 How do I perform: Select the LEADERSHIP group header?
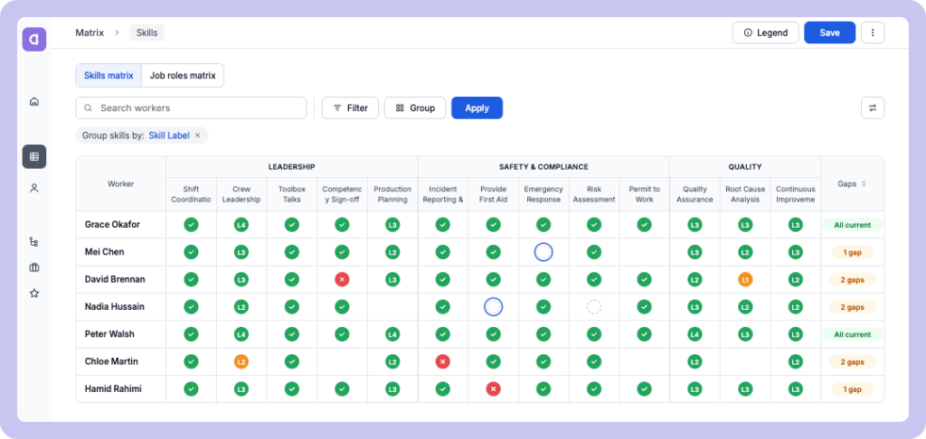click(292, 167)
